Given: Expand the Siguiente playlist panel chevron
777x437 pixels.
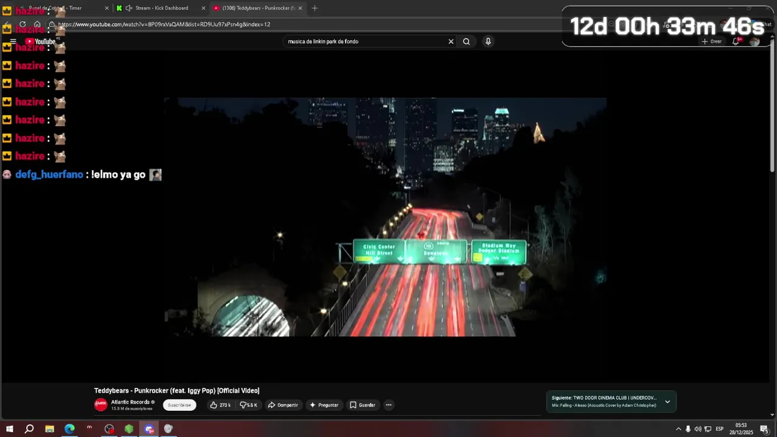Looking at the screenshot, I should click(667, 402).
